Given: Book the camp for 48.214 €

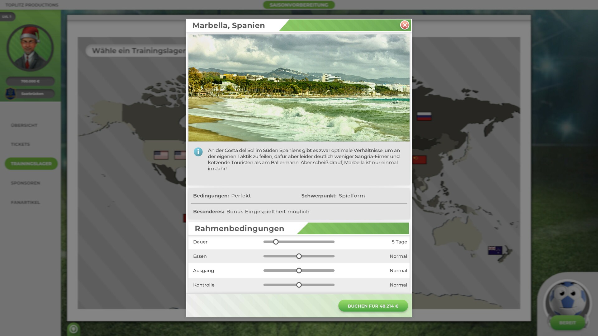Looking at the screenshot, I should (373, 306).
